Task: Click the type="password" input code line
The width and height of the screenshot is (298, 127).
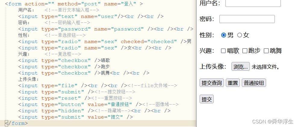Action: click(106, 29)
